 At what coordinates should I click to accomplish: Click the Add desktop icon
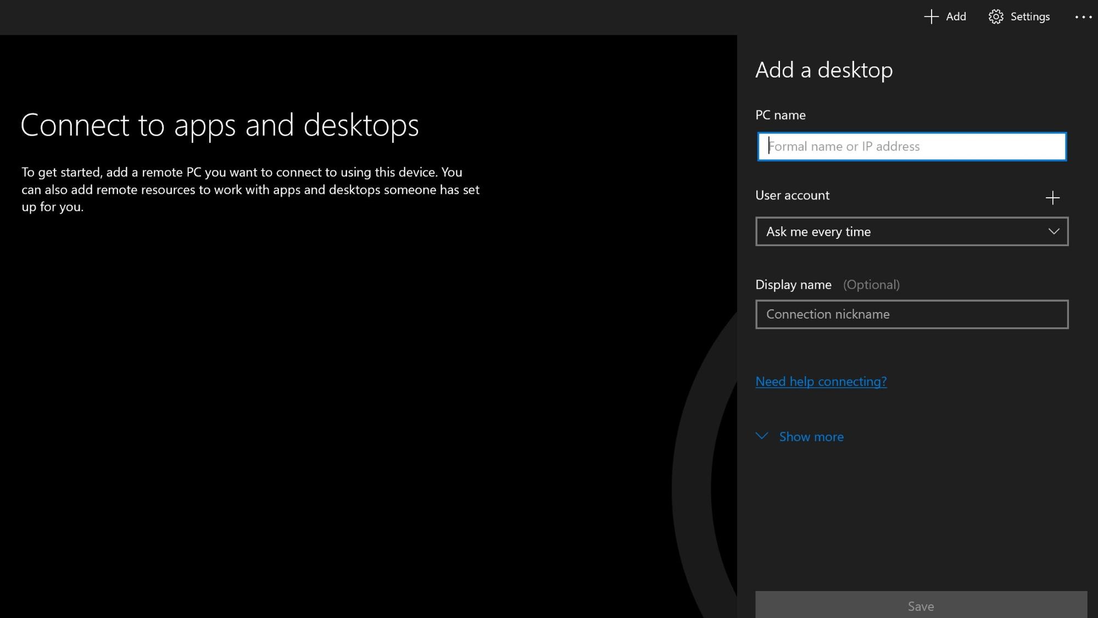click(x=944, y=16)
